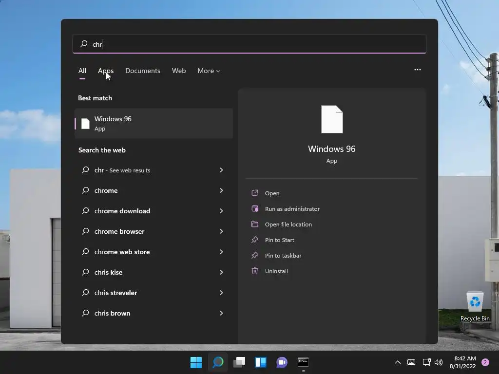The height and width of the screenshot is (374, 499).
Task: Expand arrow for 'chr - See web results'
Action: coord(222,170)
